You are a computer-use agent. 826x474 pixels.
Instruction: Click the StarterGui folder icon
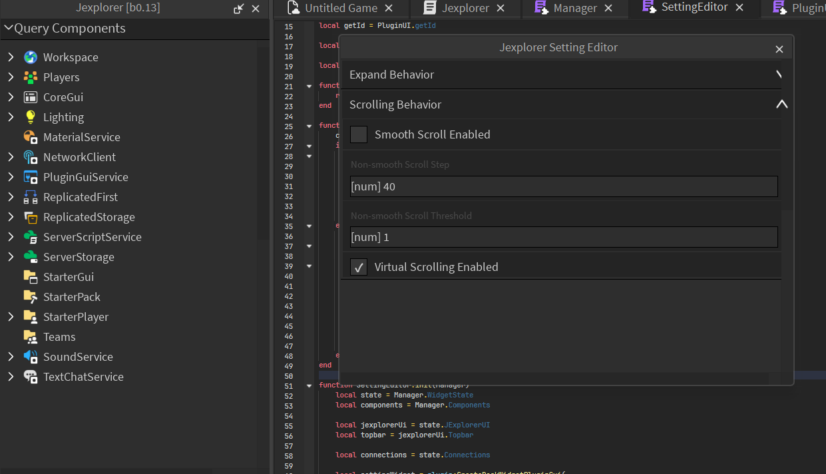pos(30,277)
